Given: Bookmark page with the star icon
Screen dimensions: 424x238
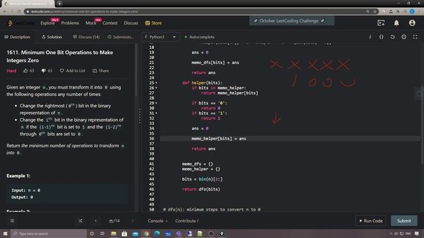Looking at the screenshot, I should coord(375,12).
